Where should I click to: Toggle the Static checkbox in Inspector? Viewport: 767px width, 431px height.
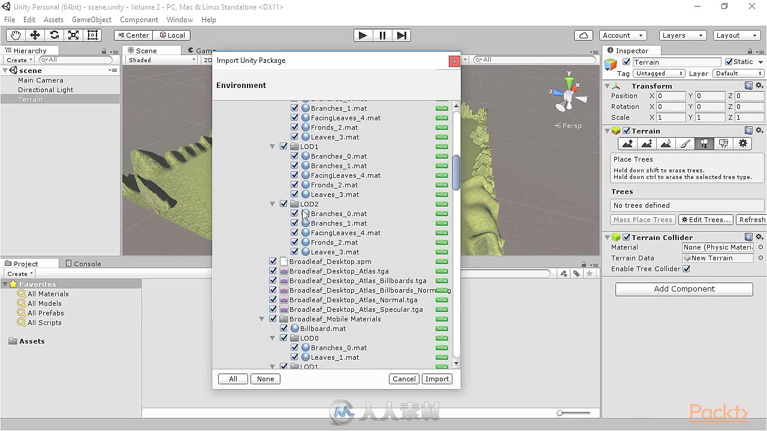pos(729,62)
